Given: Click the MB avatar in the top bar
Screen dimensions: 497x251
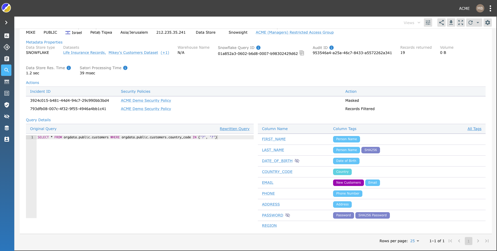Looking at the screenshot, I should coord(480,8).
